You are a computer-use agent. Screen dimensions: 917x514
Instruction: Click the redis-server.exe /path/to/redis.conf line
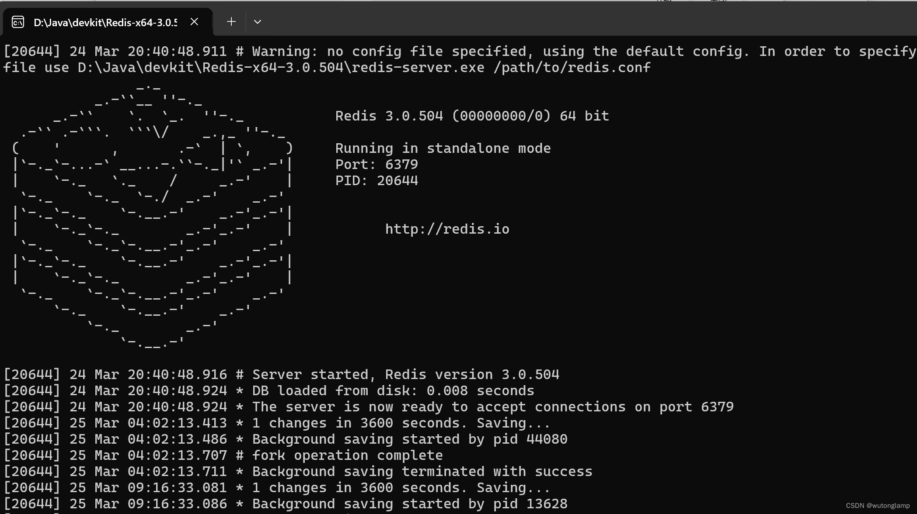(x=327, y=68)
